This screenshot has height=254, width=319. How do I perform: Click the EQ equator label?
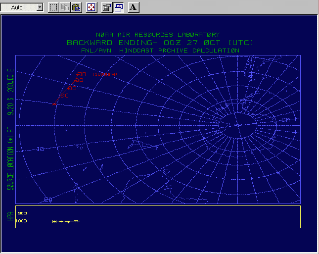point(48,199)
